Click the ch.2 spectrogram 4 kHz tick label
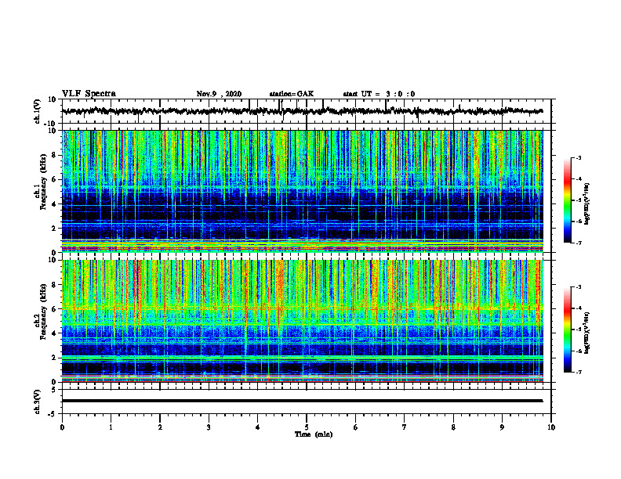The width and height of the screenshot is (621, 479). [55, 333]
